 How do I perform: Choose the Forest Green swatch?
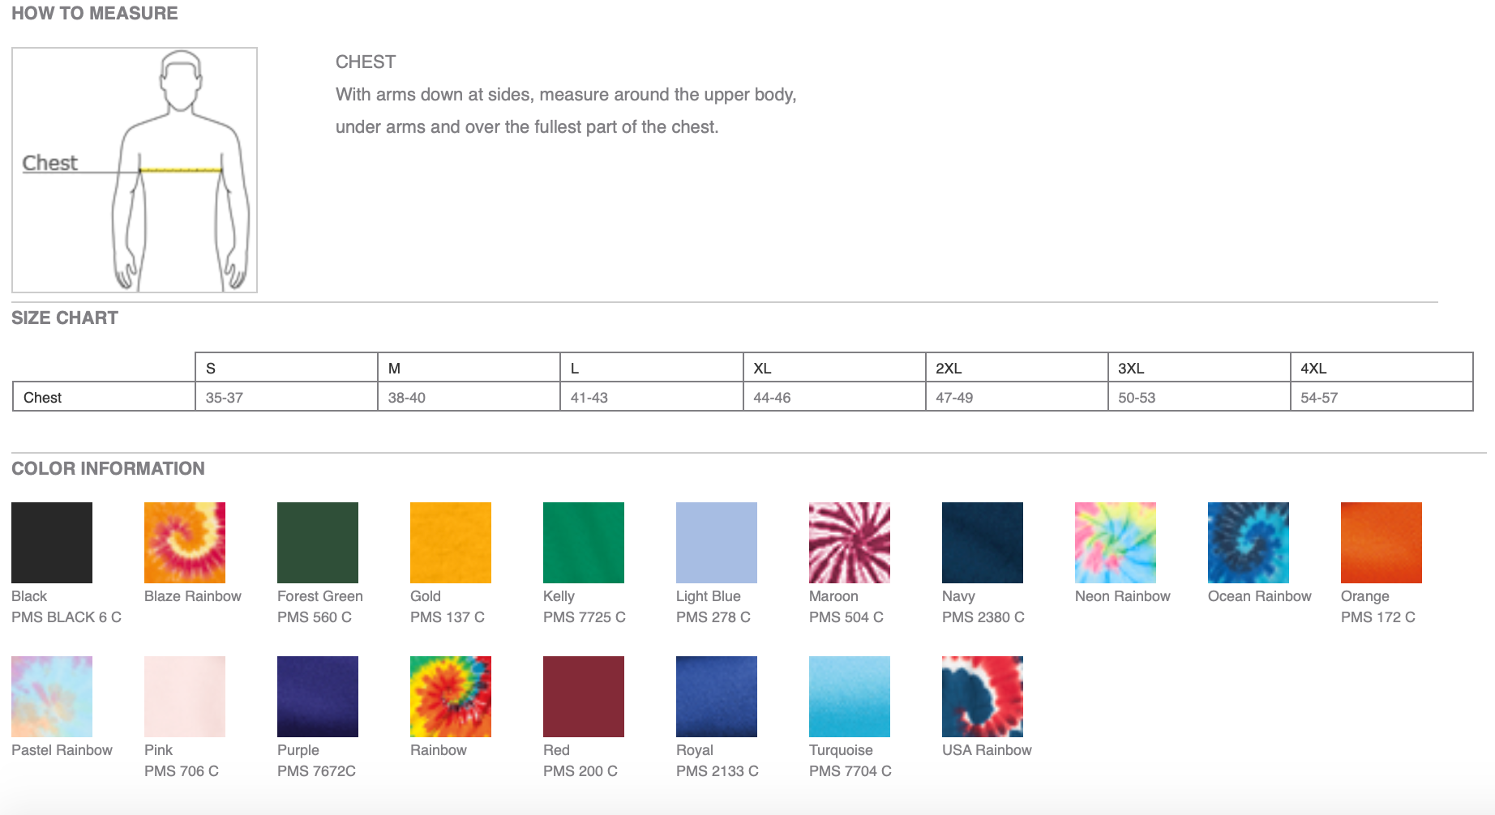318,543
